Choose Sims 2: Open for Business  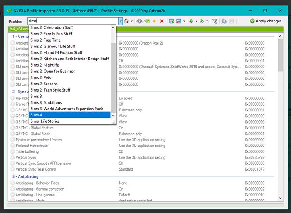point(69,71)
